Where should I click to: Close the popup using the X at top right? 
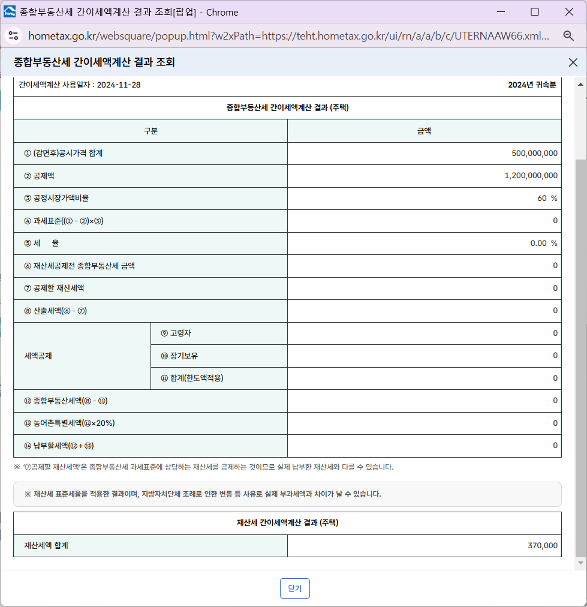(573, 62)
